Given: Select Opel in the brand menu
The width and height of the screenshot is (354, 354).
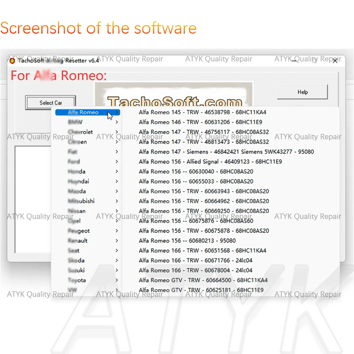Looking at the screenshot, I should (87, 221).
